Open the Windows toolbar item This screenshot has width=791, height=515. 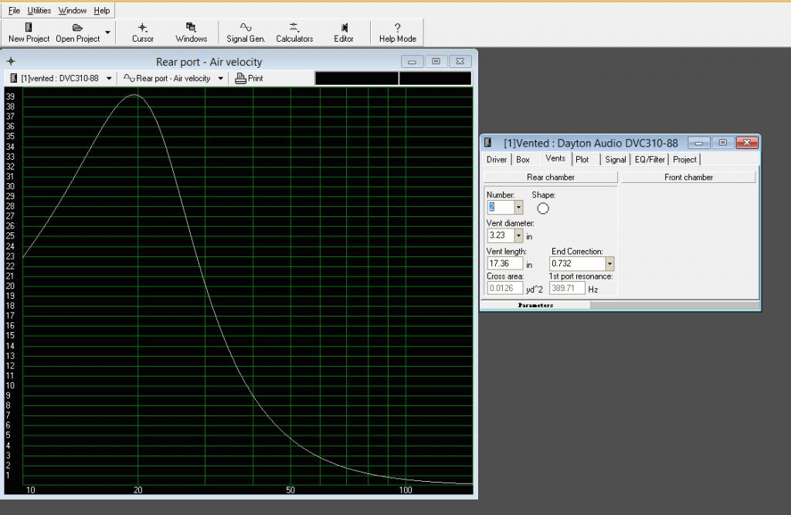(x=192, y=32)
